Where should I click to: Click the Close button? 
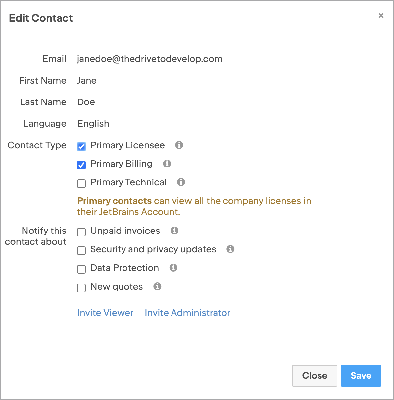315,376
